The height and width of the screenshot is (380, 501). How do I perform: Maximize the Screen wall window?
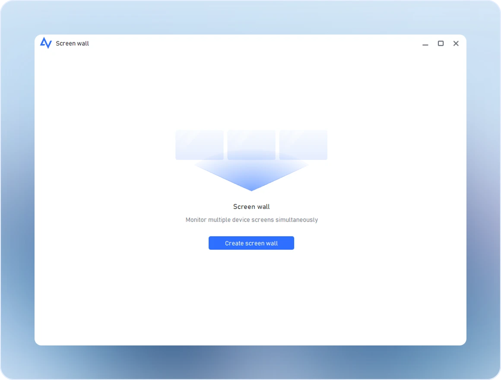[x=441, y=44]
